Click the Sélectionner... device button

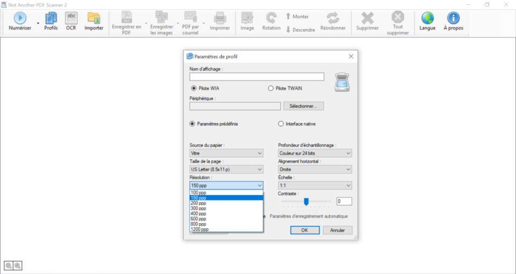point(303,106)
